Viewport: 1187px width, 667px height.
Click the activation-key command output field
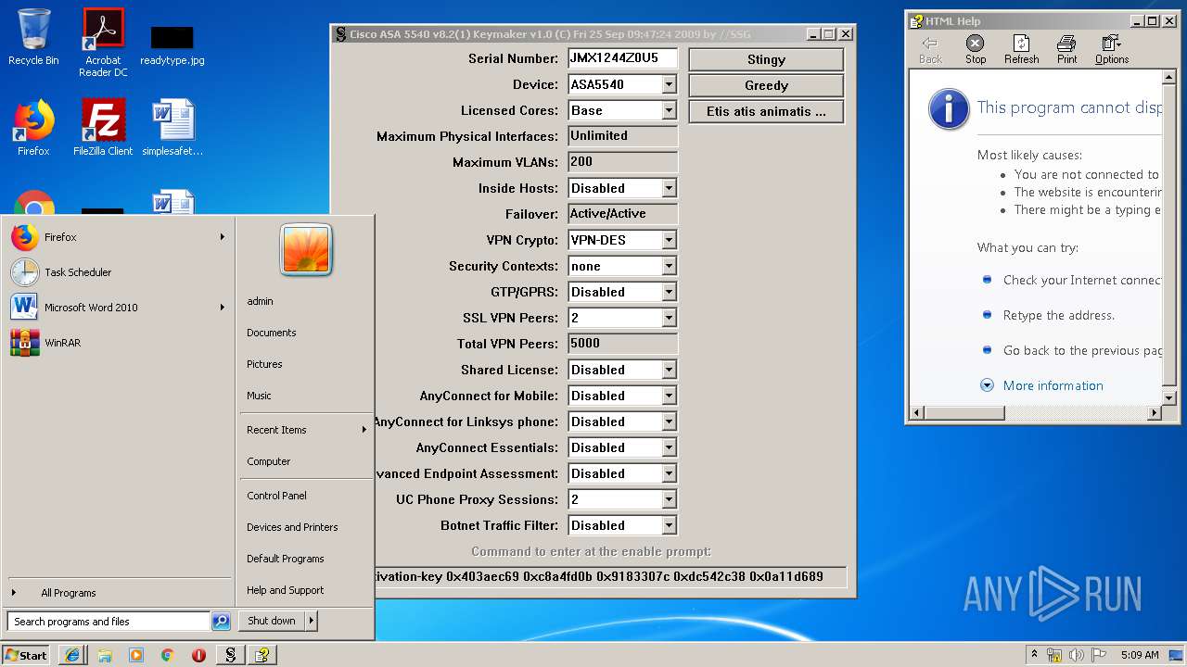[610, 576]
